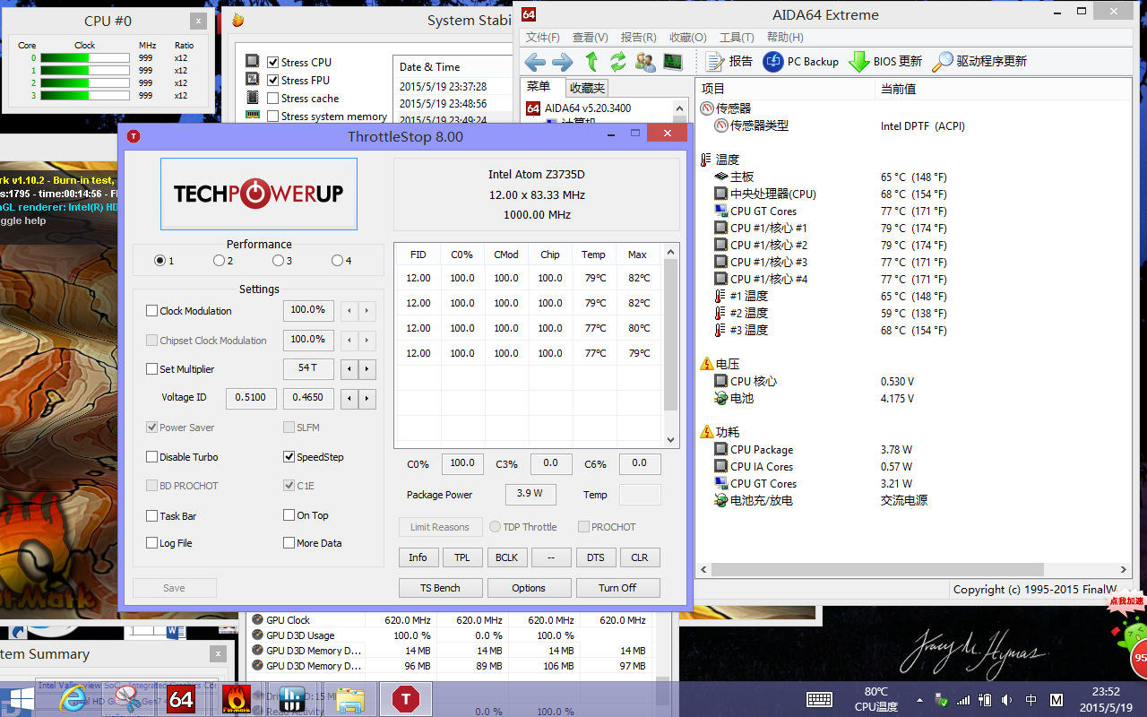The height and width of the screenshot is (717, 1147).
Task: Click the Voltage ID right stepper arrow
Action: (x=366, y=398)
